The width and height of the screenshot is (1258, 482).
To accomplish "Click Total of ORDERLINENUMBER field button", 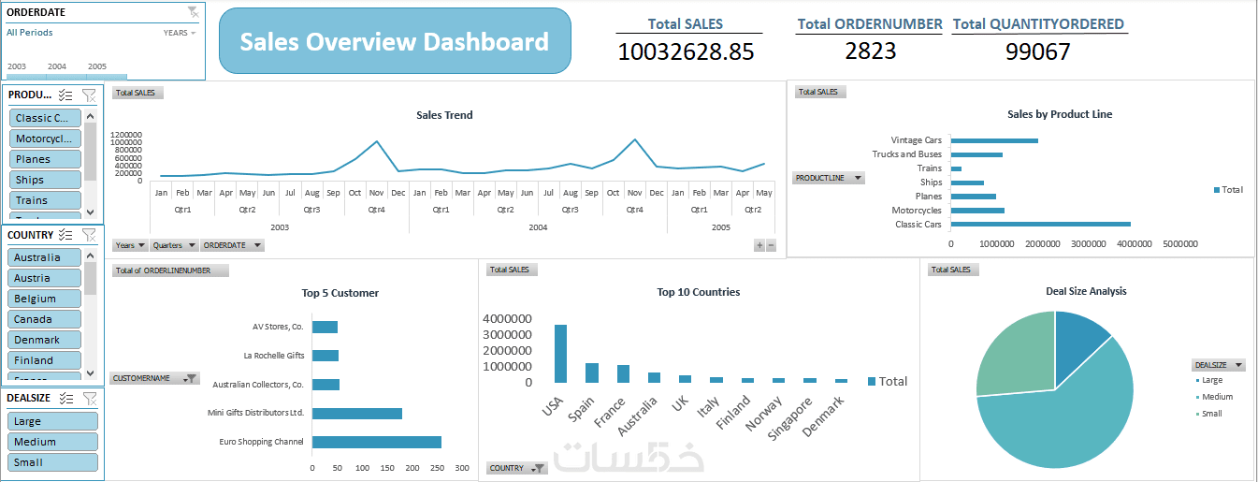I will point(170,270).
